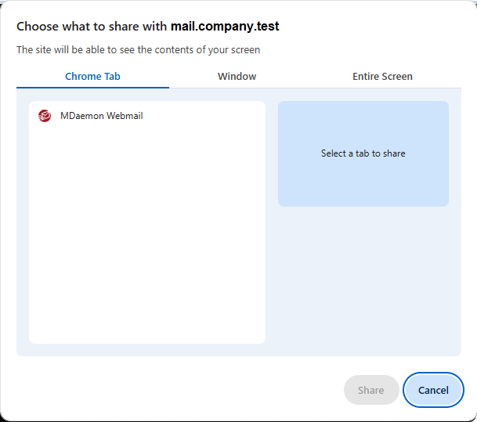Viewport: 477px width, 422px height.
Task: Click the bold mail.company.test domain name
Action: (225, 27)
